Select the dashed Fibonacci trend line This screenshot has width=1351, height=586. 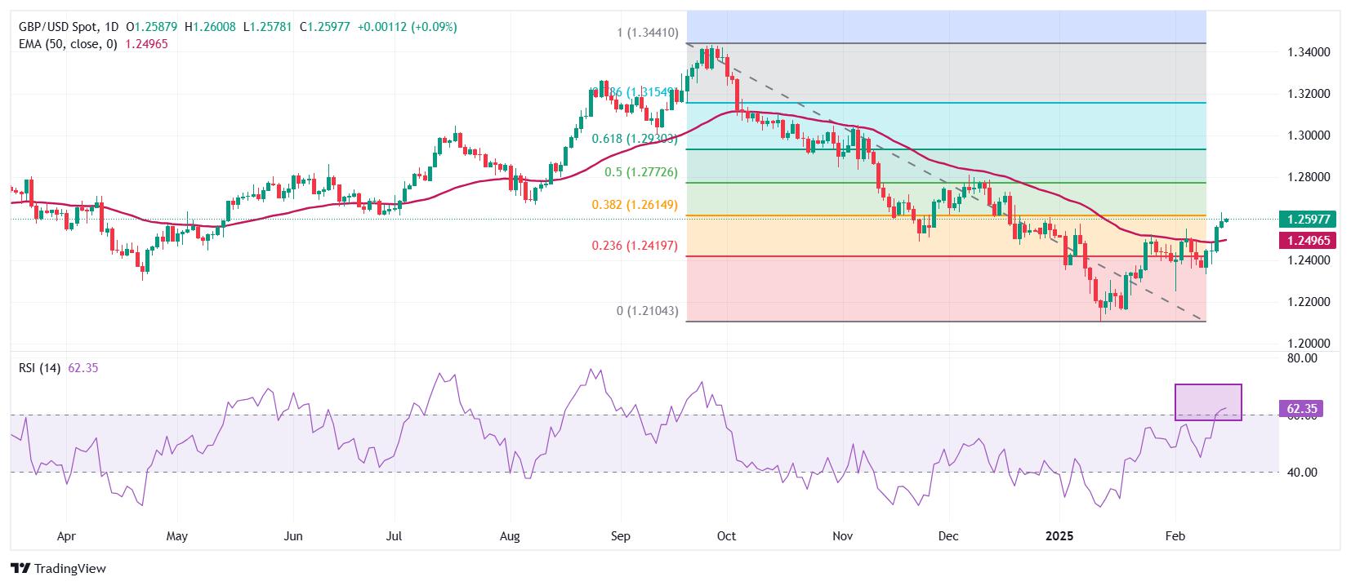click(946, 182)
